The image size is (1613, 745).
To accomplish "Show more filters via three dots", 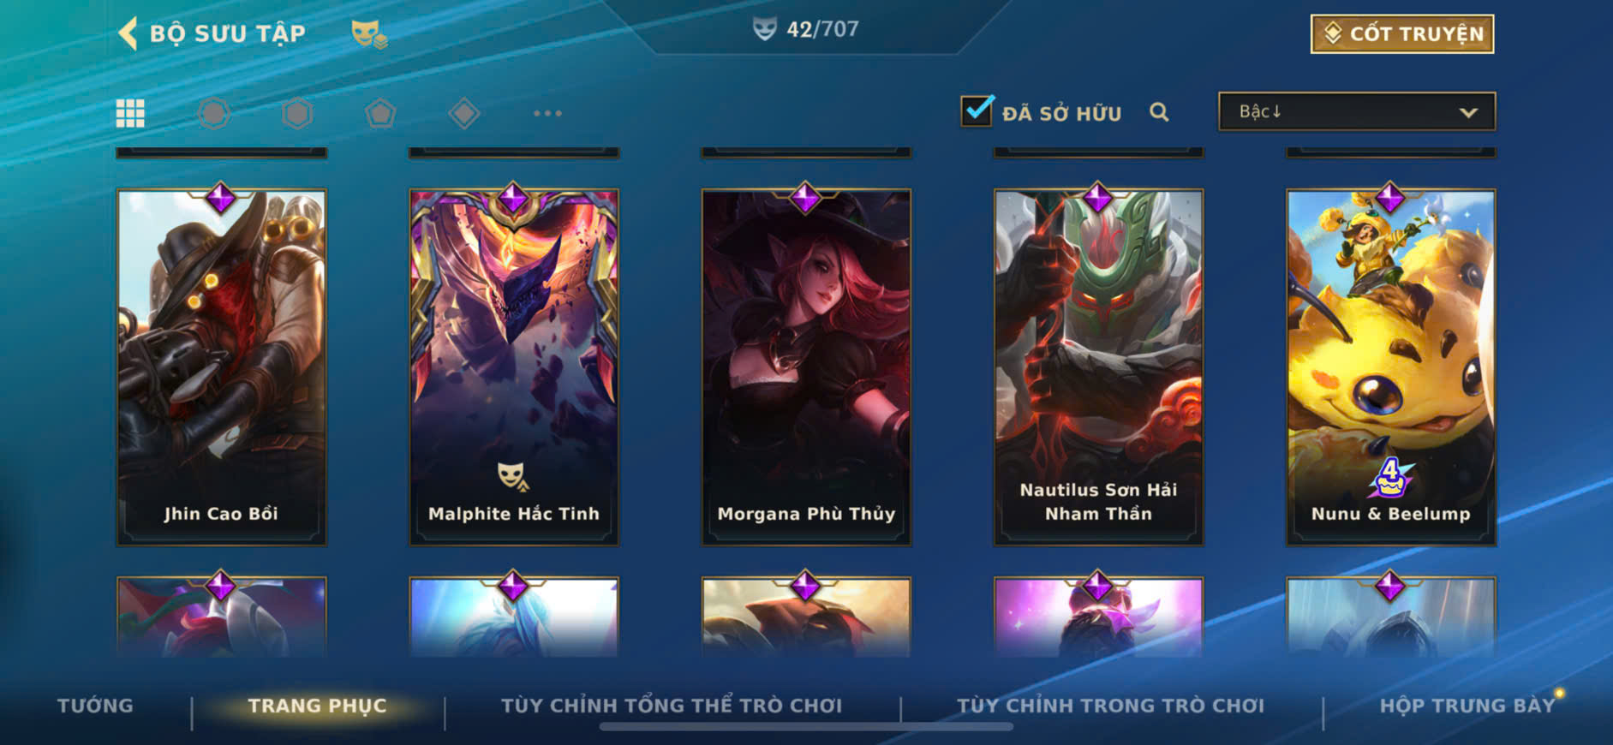I will click(547, 113).
